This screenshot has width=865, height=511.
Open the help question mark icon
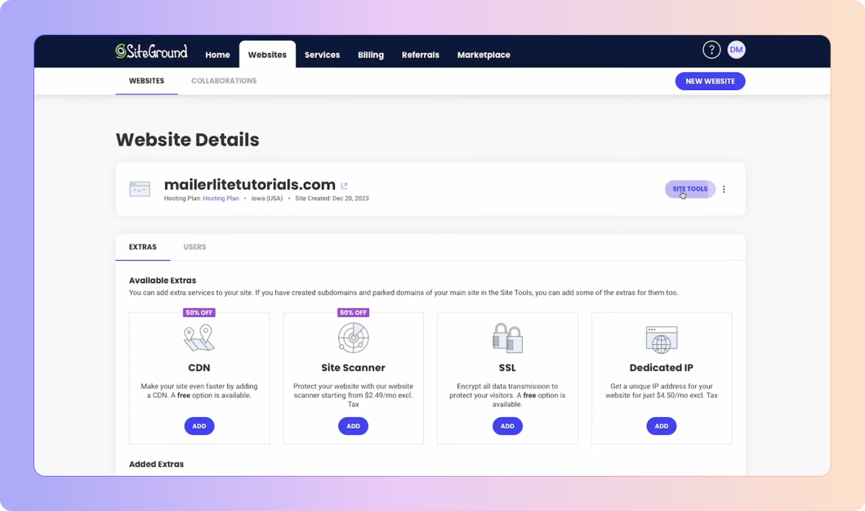point(711,50)
